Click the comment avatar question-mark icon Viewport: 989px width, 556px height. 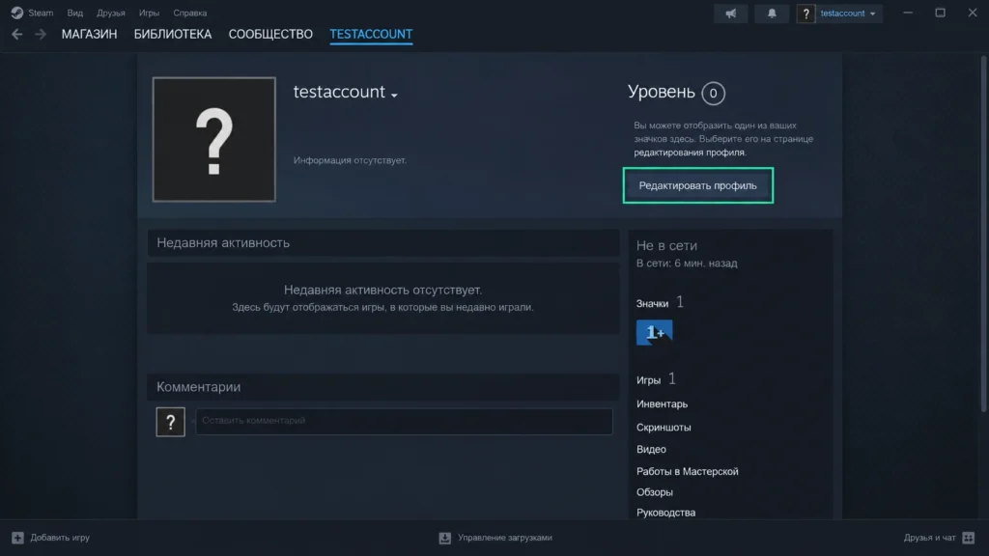(170, 422)
